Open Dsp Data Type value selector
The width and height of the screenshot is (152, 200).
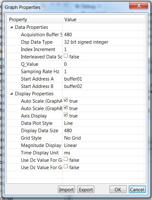(x=104, y=42)
